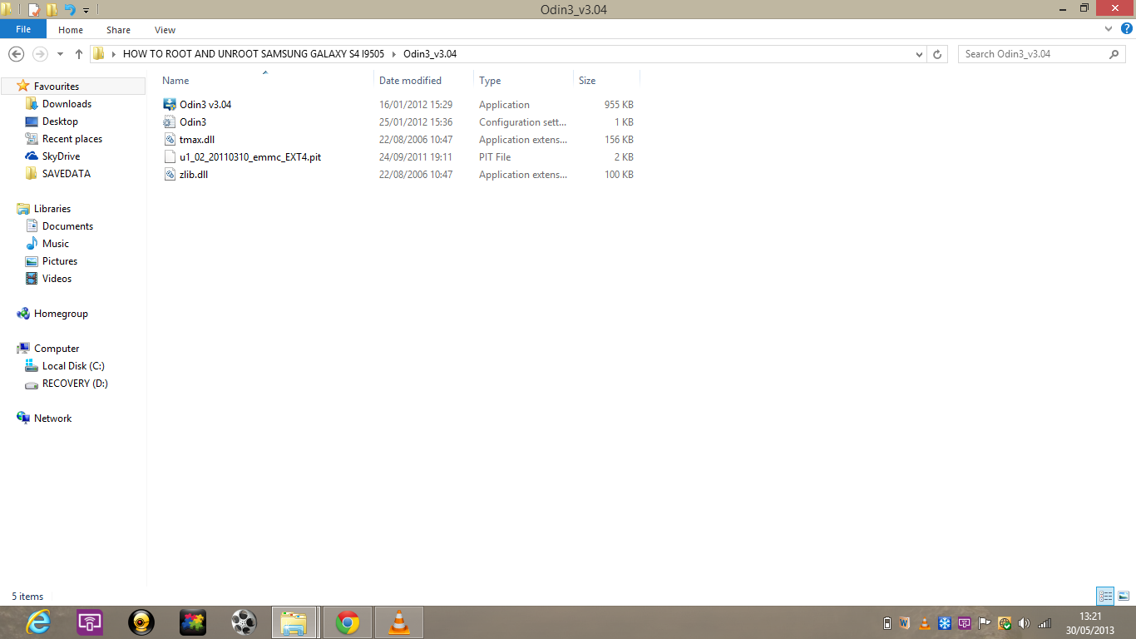Open the recent locations dropdown arrow
Screen dimensions: 1136x639
60,54
